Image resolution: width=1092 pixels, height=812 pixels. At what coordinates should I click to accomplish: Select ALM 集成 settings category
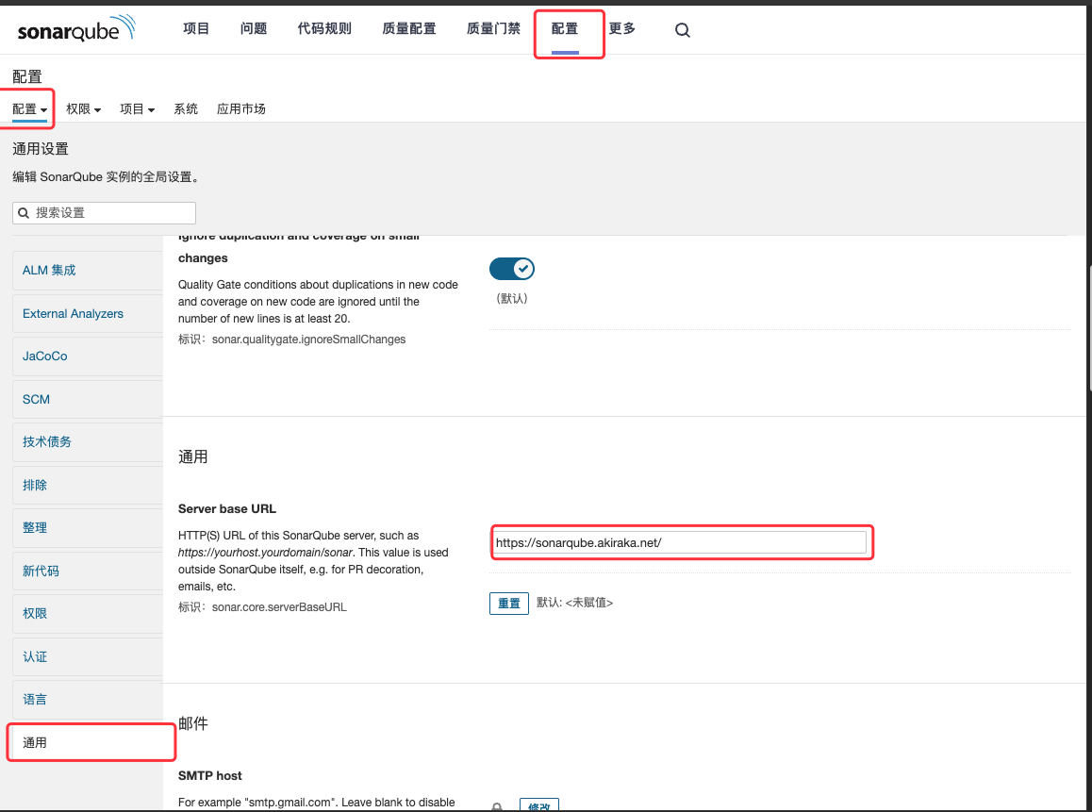click(49, 271)
